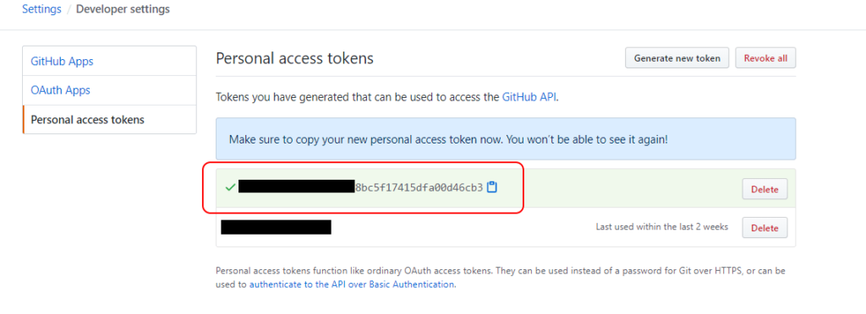Viewport: 866px width, 314px height.
Task: Click the blue copy-your-token notice banner
Action: [506, 138]
